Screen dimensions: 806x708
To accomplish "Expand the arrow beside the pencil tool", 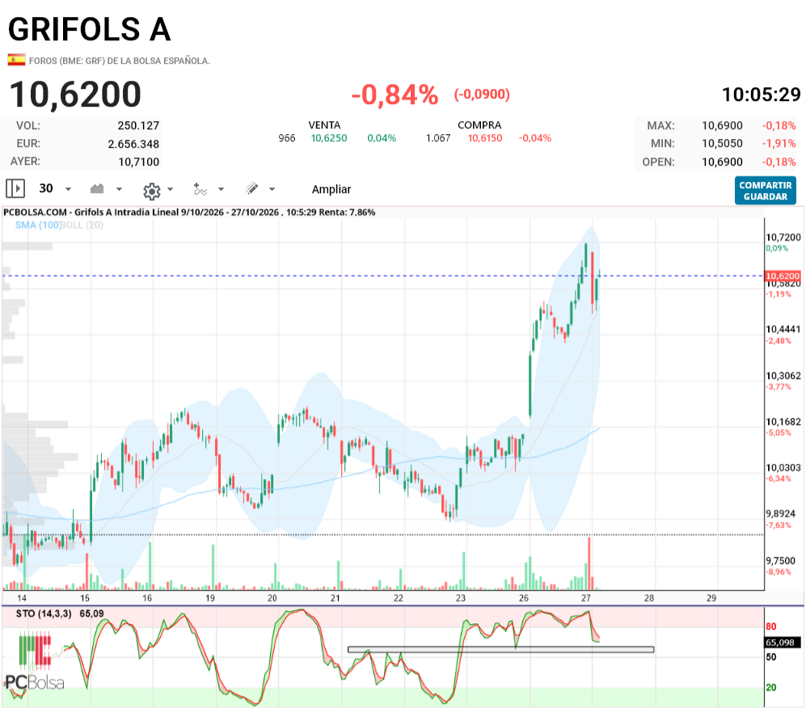I will click(272, 189).
